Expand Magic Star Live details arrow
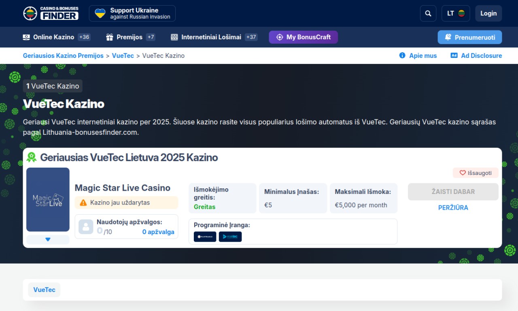The image size is (518, 311). [x=48, y=240]
